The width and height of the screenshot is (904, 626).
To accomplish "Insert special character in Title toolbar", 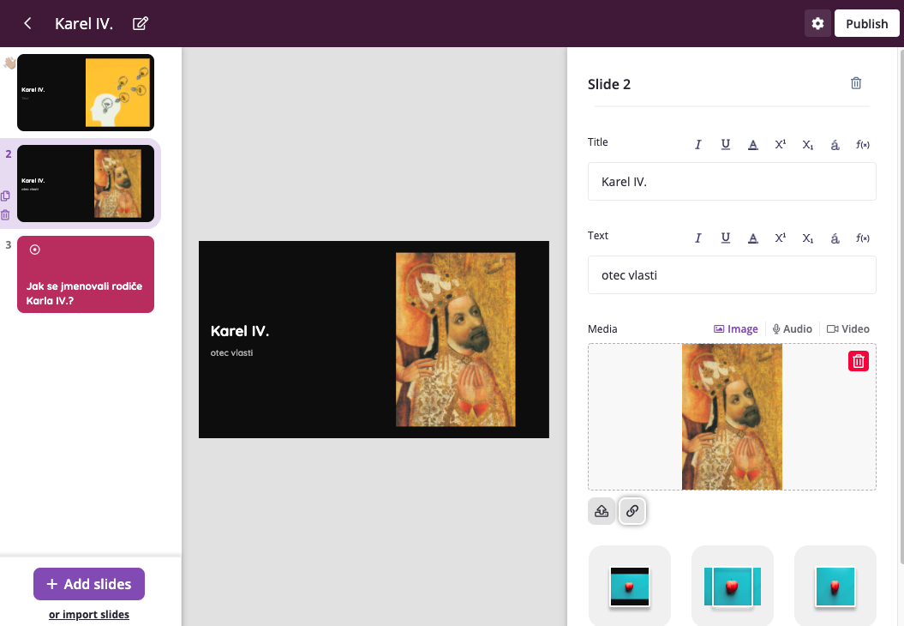I will click(x=835, y=145).
